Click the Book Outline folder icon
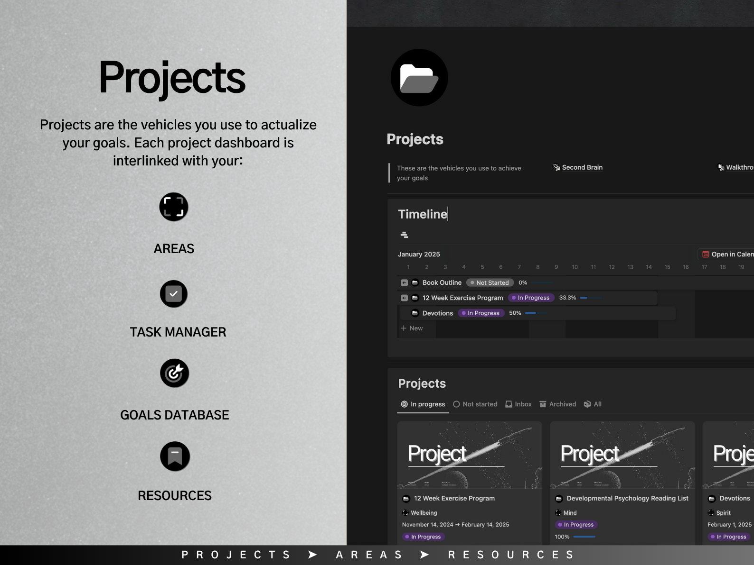This screenshot has height=565, width=754. [415, 282]
